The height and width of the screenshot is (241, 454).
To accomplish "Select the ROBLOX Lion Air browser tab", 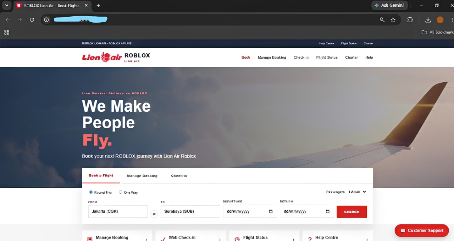I will pyautogui.click(x=52, y=6).
